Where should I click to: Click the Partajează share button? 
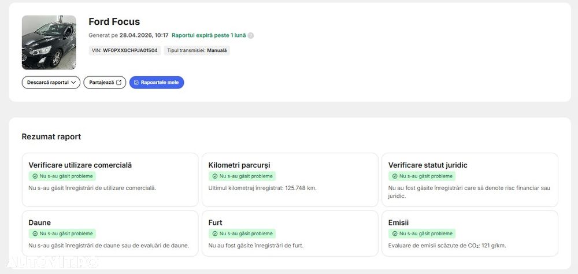pos(105,83)
